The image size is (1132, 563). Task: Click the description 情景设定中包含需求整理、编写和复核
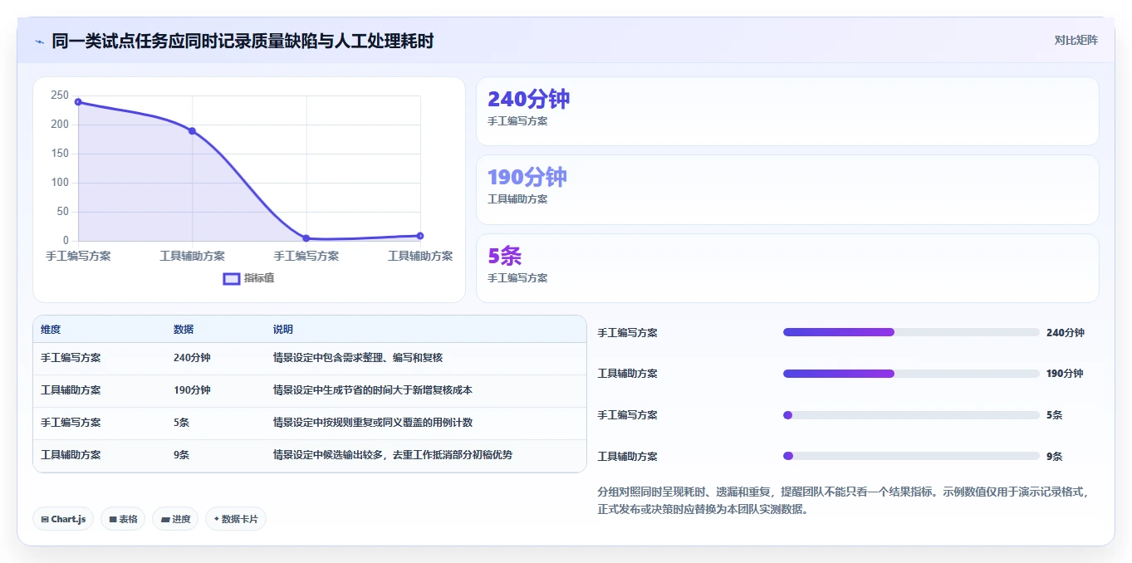click(x=358, y=358)
